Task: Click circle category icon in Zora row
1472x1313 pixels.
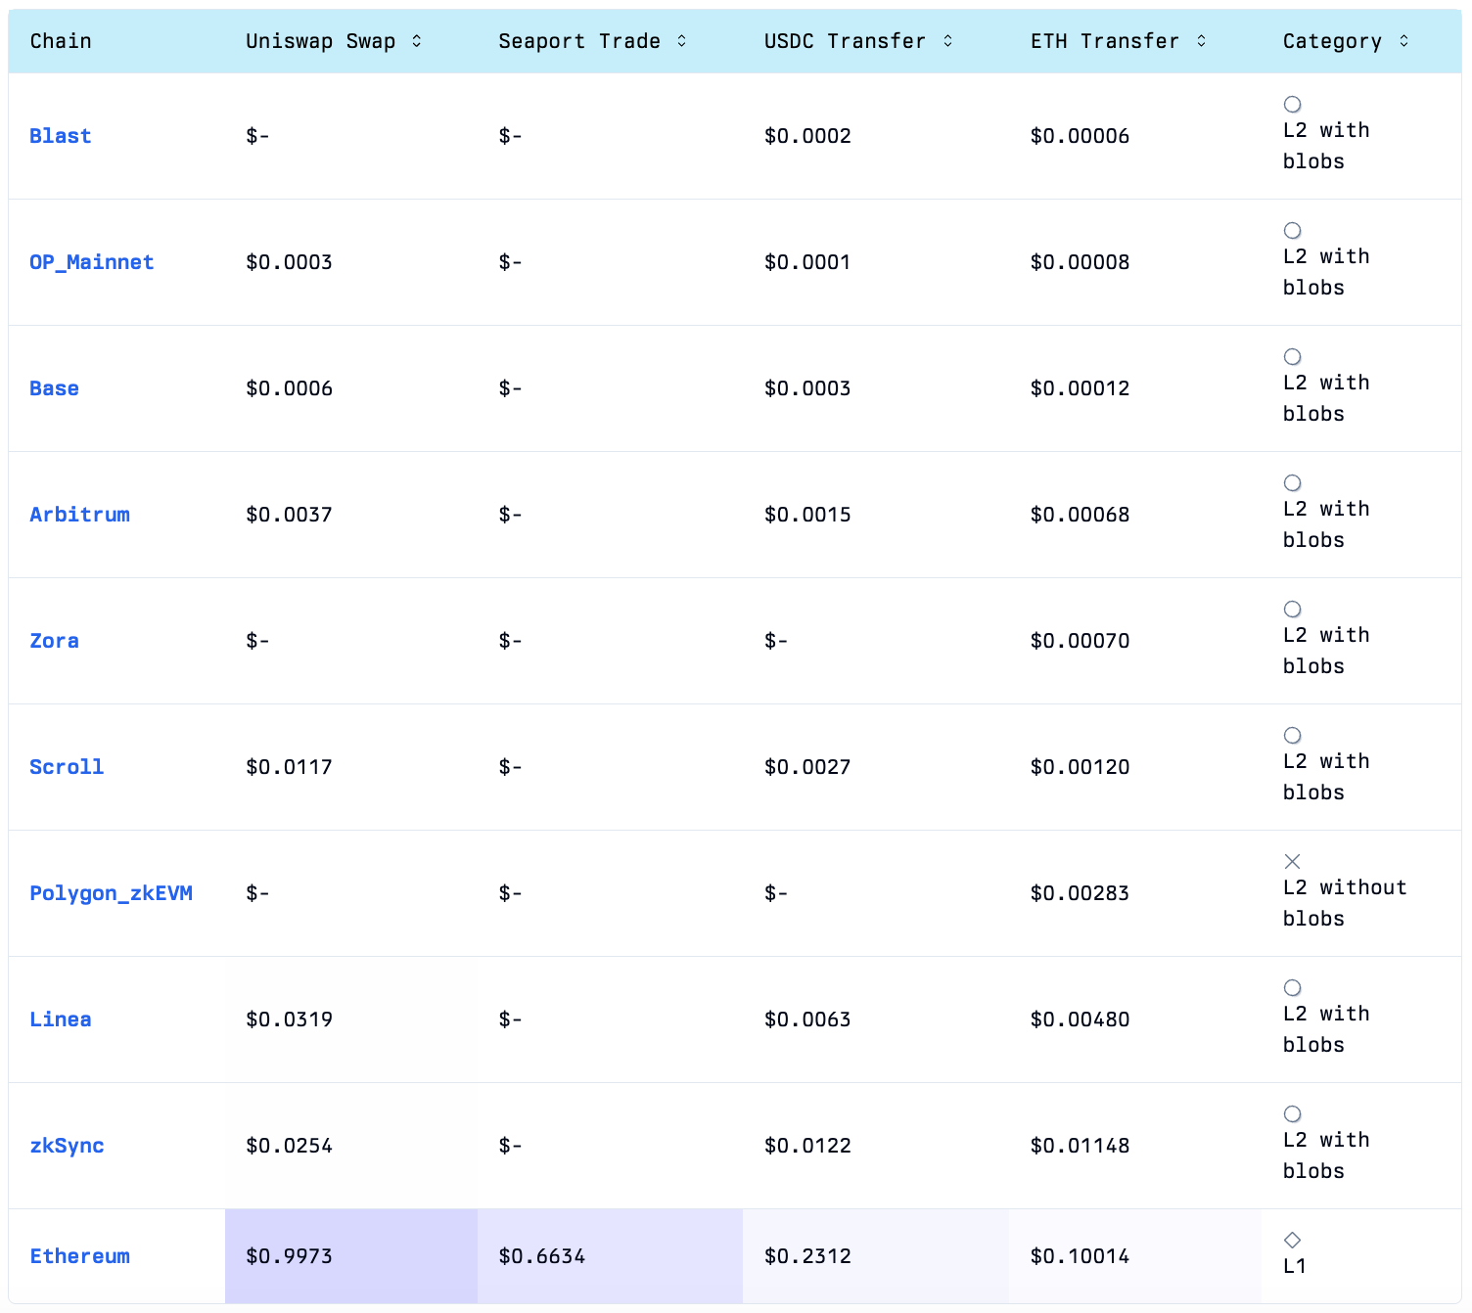Action: 1292,610
